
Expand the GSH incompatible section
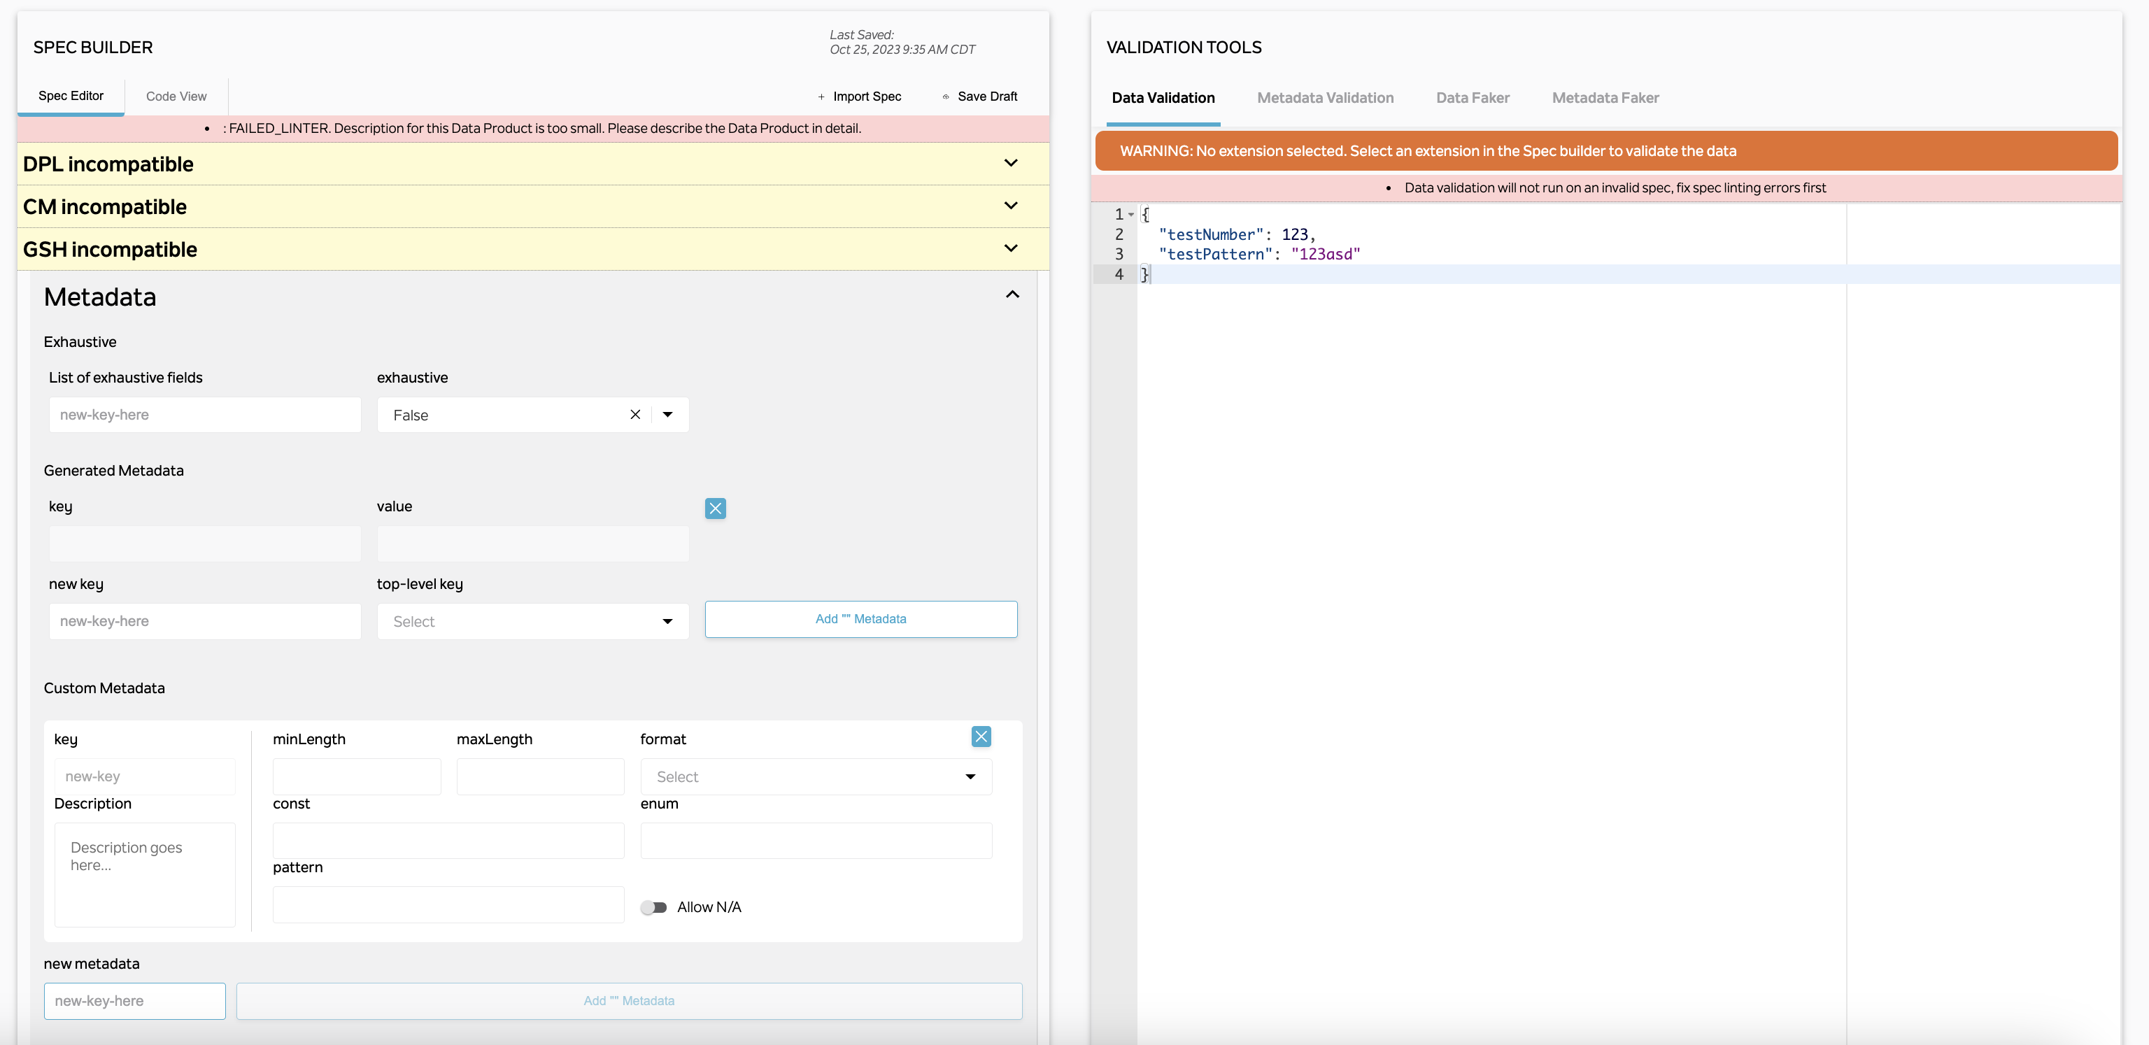1010,248
